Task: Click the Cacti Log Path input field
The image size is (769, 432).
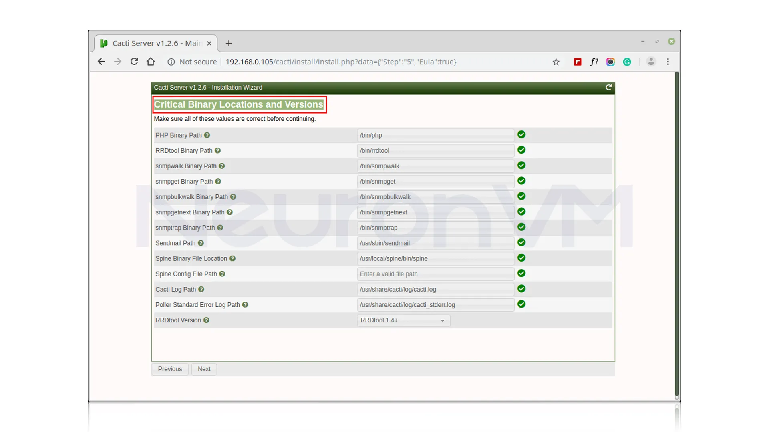Action: (435, 289)
